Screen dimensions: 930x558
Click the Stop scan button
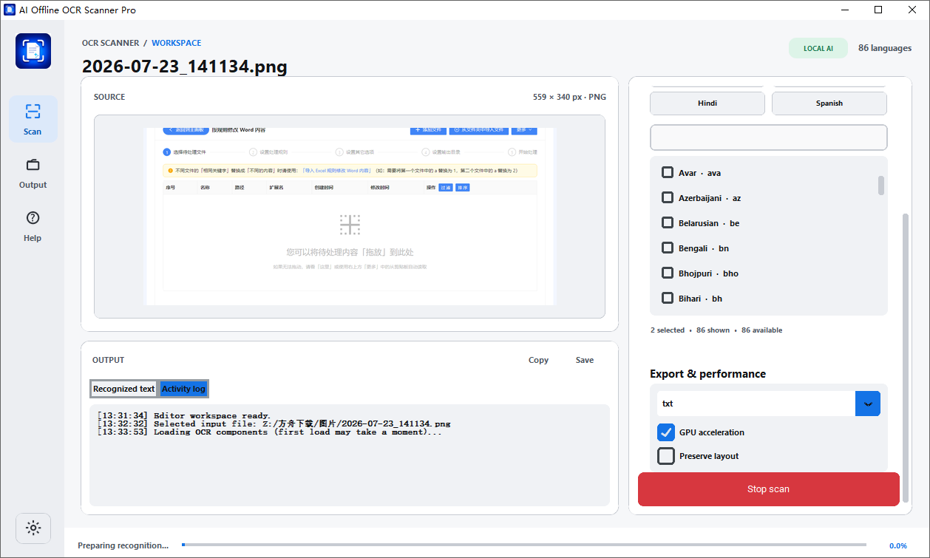point(769,489)
